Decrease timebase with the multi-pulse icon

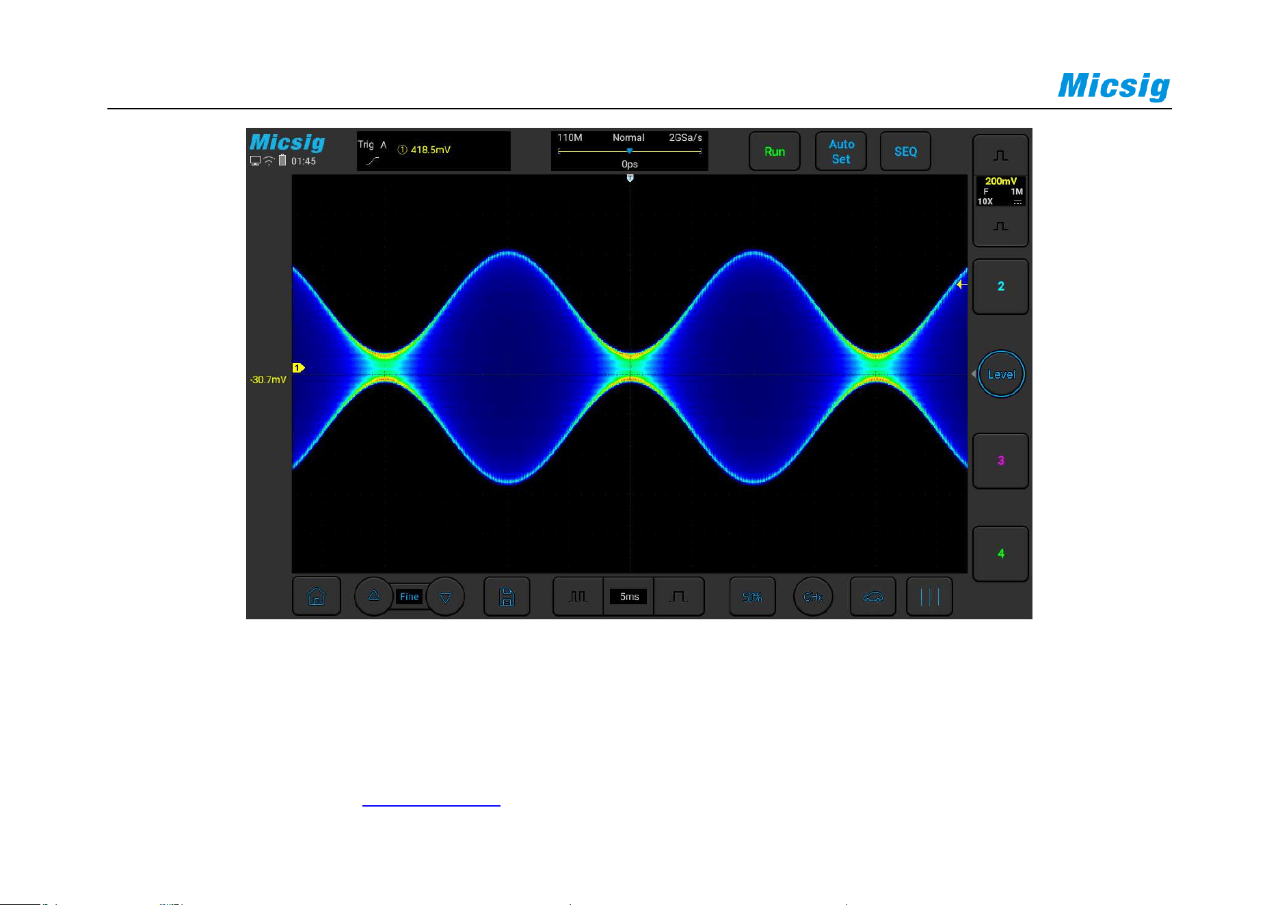click(x=578, y=597)
